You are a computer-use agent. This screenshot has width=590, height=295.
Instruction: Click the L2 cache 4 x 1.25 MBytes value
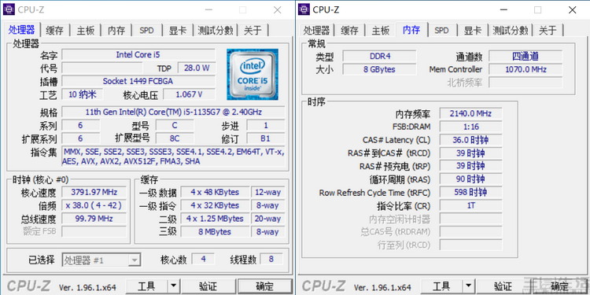pos(215,219)
